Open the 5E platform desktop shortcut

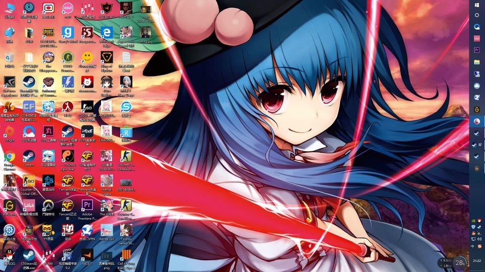(29, 234)
